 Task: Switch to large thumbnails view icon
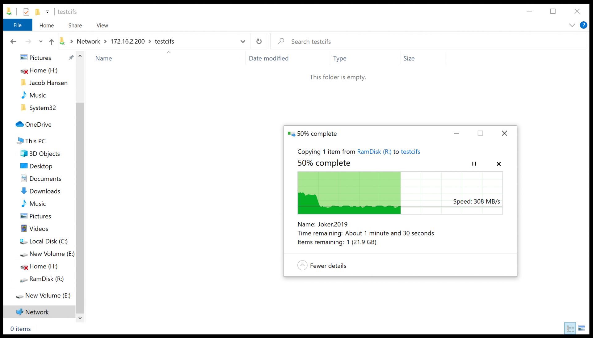pos(582,328)
